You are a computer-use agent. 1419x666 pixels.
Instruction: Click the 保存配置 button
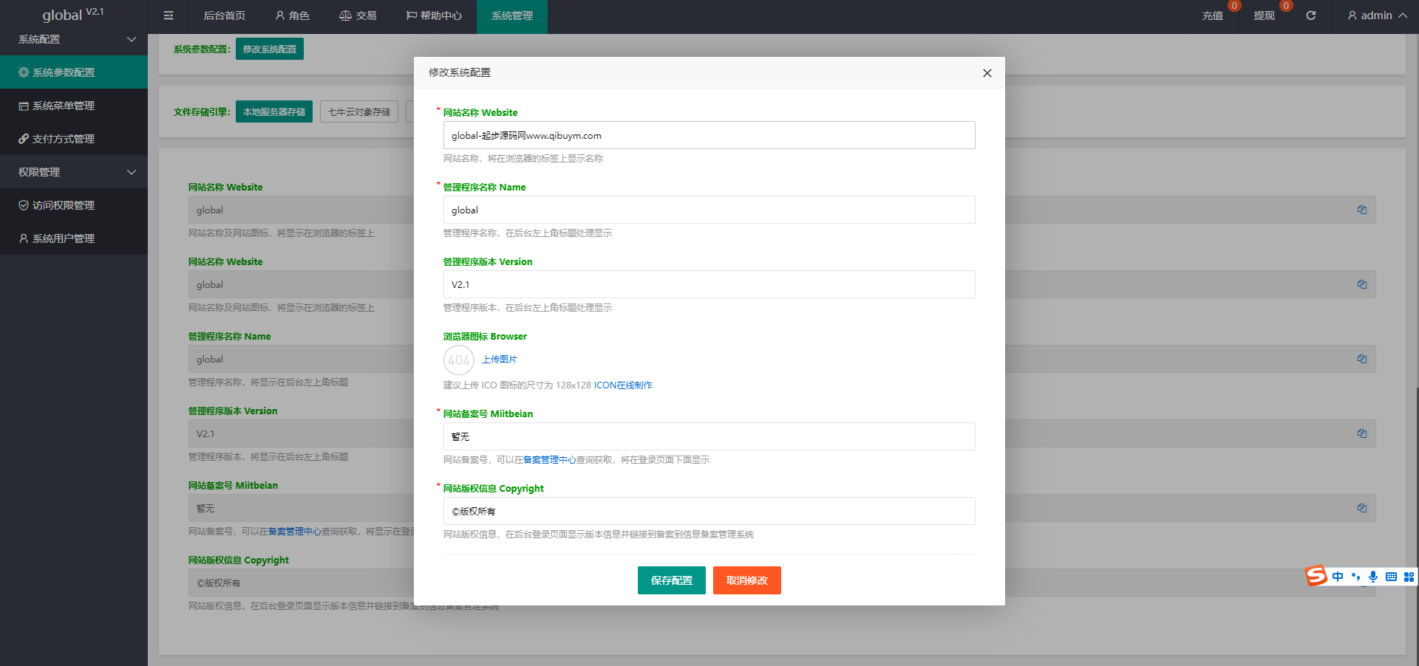pos(672,580)
